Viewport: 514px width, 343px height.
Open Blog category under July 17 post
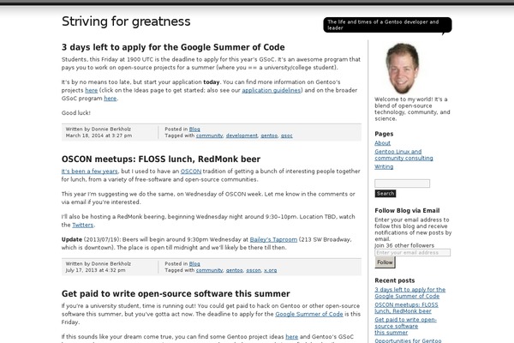[x=194, y=264]
